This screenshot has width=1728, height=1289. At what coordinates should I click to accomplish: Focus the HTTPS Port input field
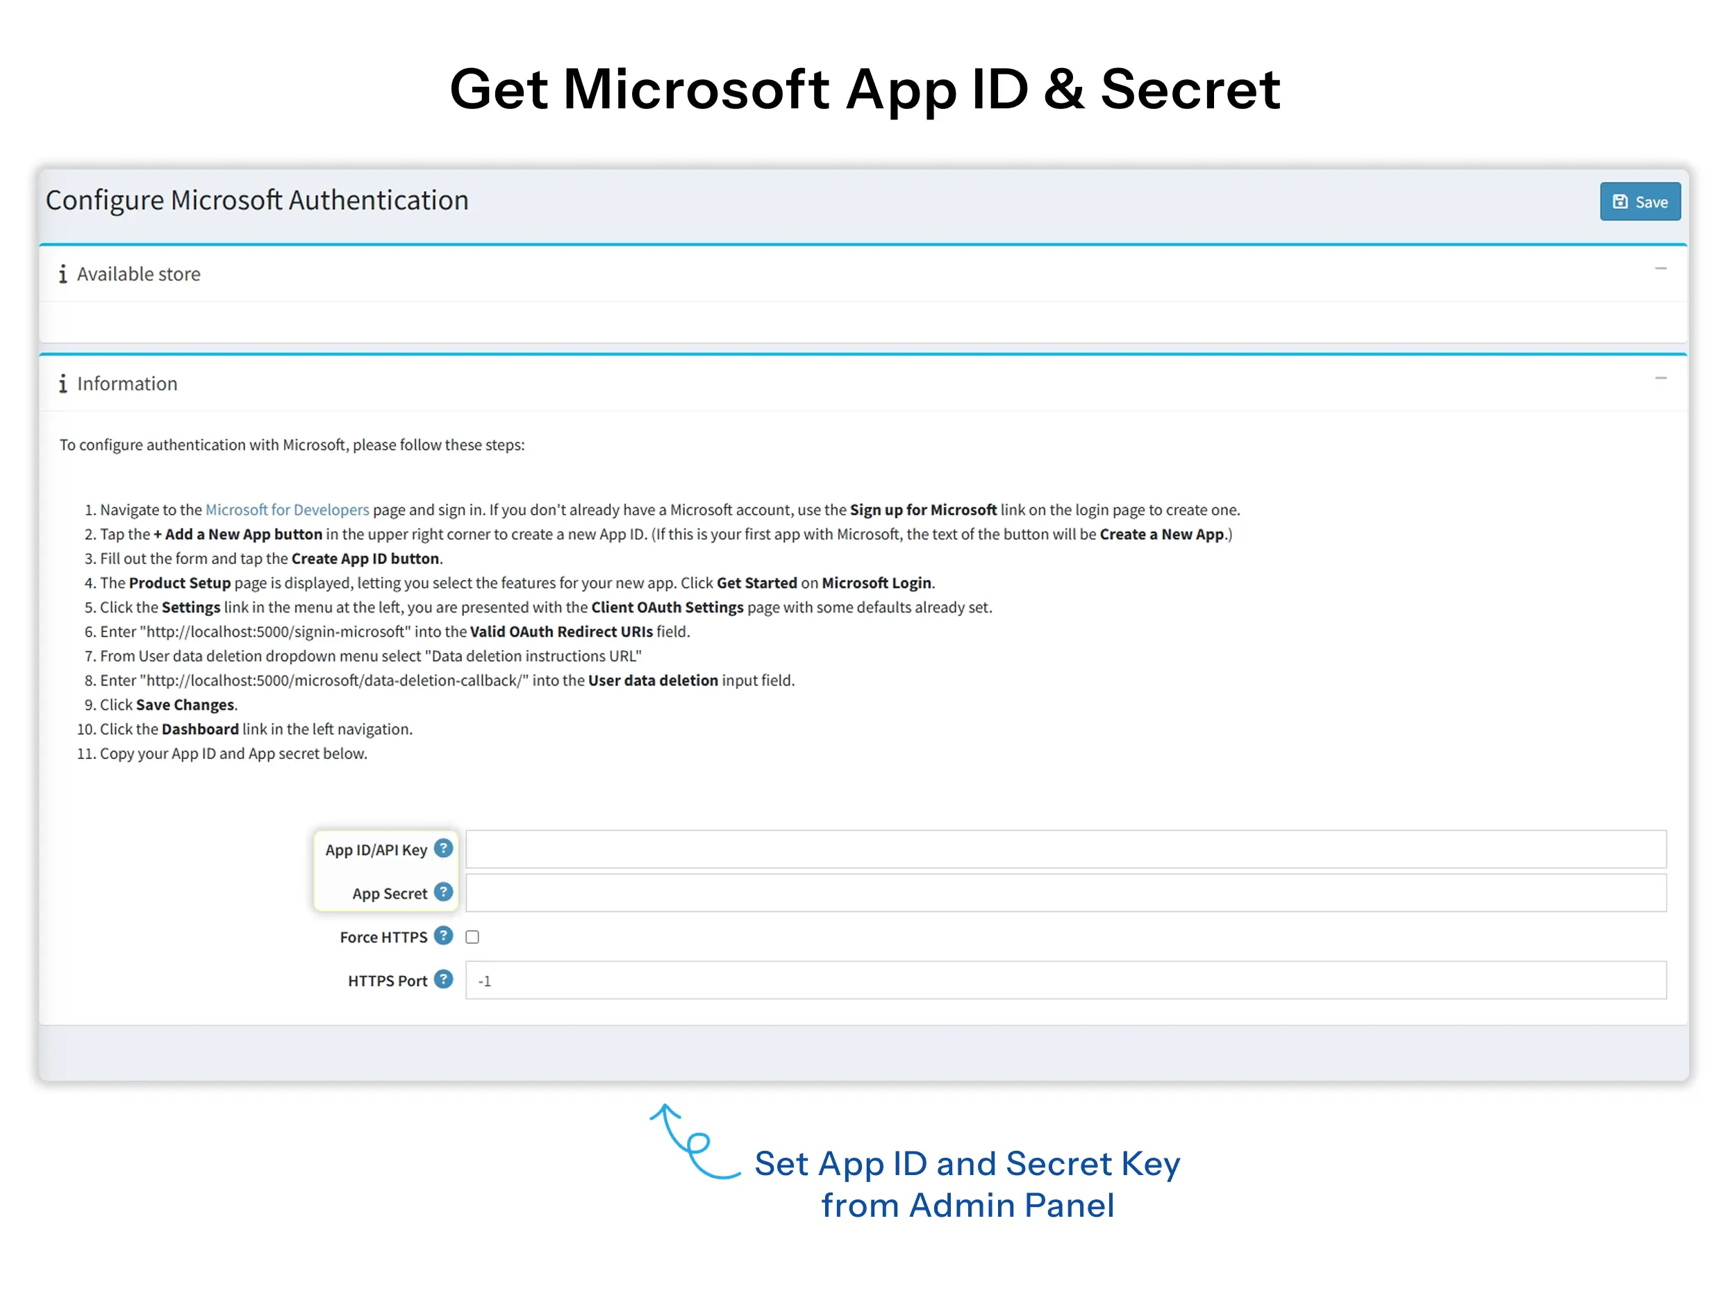pyautogui.click(x=1065, y=980)
